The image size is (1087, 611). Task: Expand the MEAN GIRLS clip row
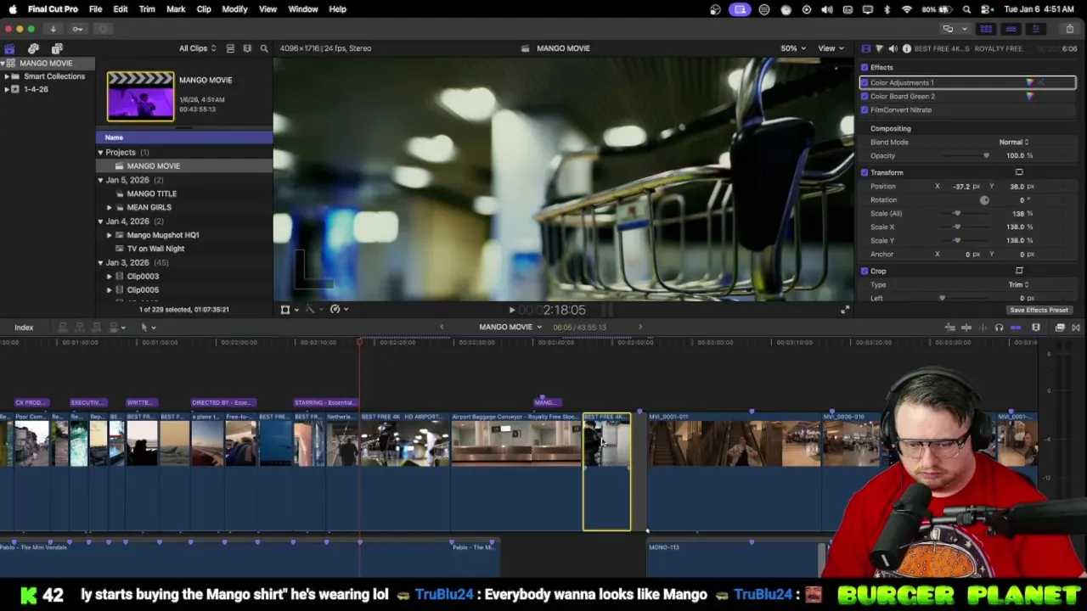[109, 207]
